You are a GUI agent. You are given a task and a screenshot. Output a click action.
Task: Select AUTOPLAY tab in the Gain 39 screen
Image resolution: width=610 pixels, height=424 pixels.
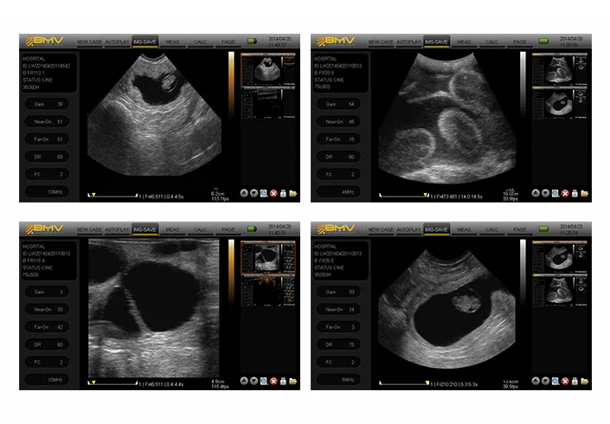coord(117,42)
